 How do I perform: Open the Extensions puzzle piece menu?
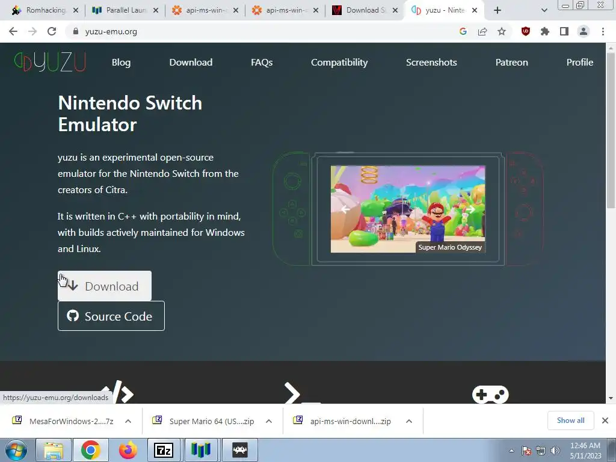click(545, 31)
